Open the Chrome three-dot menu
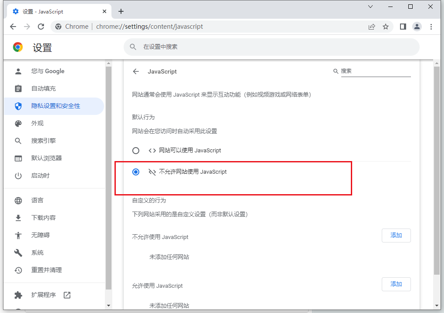 [431, 27]
